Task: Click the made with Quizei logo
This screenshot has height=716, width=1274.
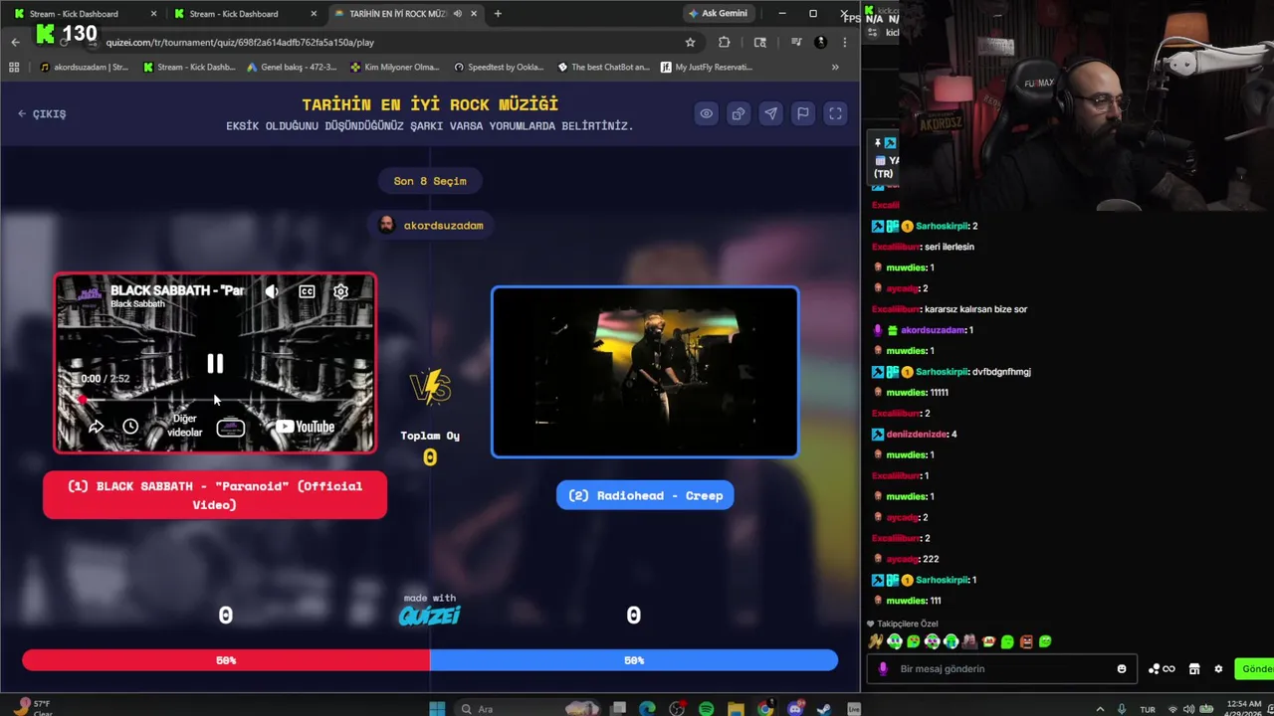Action: [429, 611]
